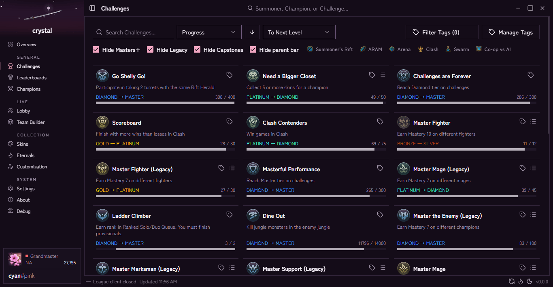Toggle the Co-op vs AI mode filter
Screen dimensions: 553x287
493,49
